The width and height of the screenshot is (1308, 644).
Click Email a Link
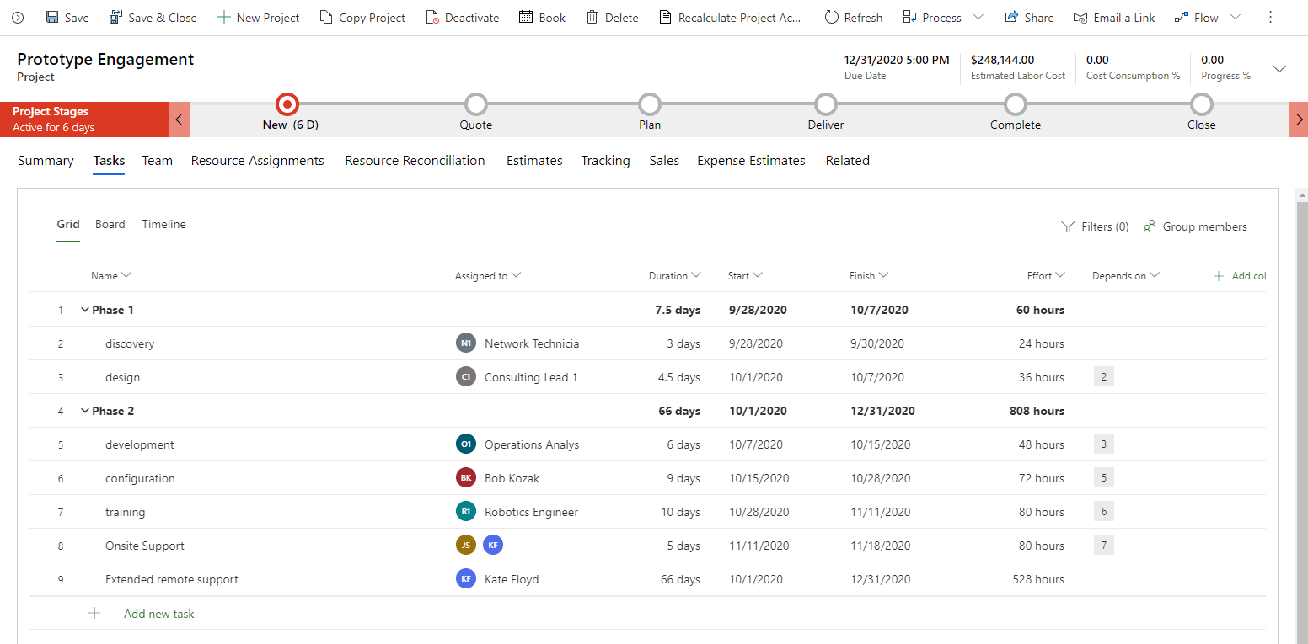click(1114, 18)
